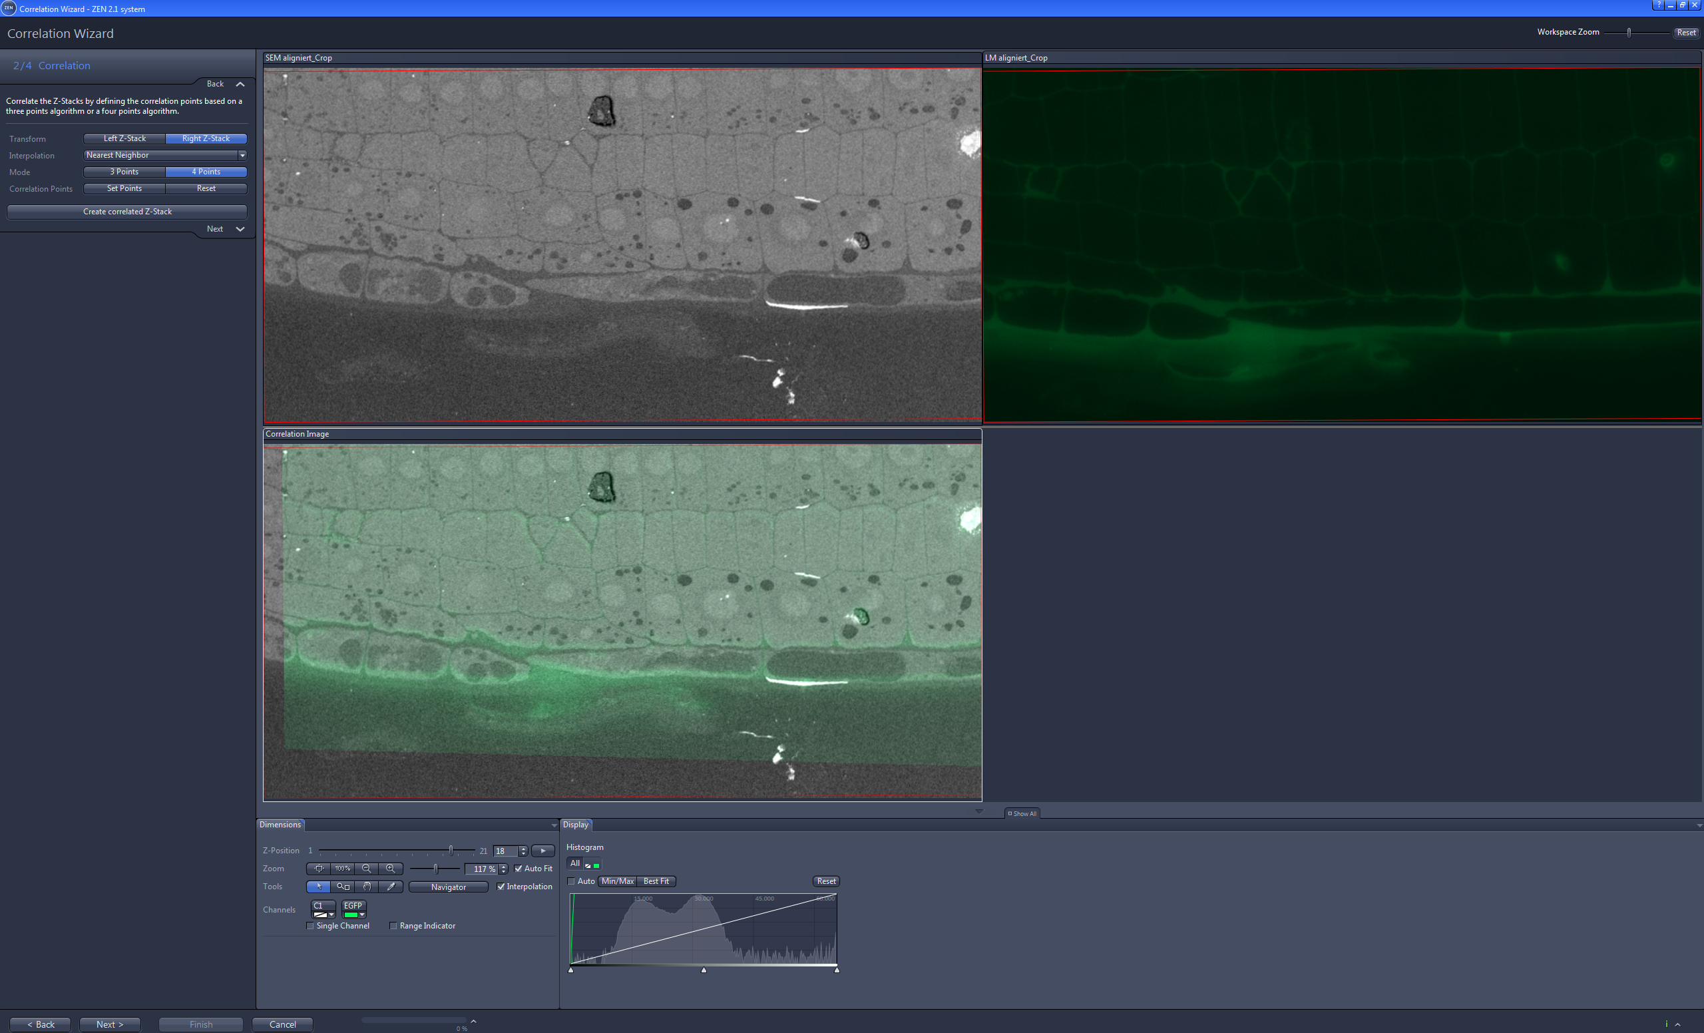The image size is (1704, 1033).
Task: Click the Create correlated Z-Stack button
Action: pos(126,212)
